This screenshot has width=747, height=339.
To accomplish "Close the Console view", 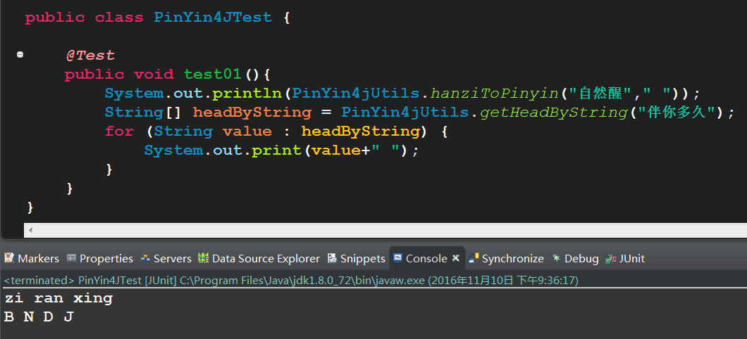I will [455, 258].
